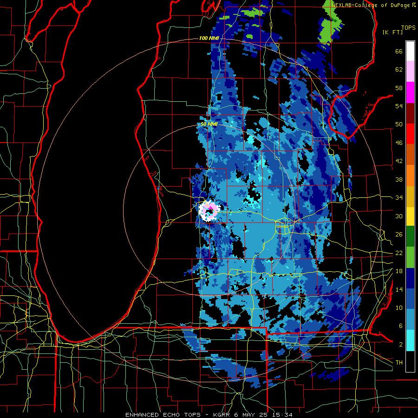Click the legend value '26'
418x418 pixels.
point(399,235)
